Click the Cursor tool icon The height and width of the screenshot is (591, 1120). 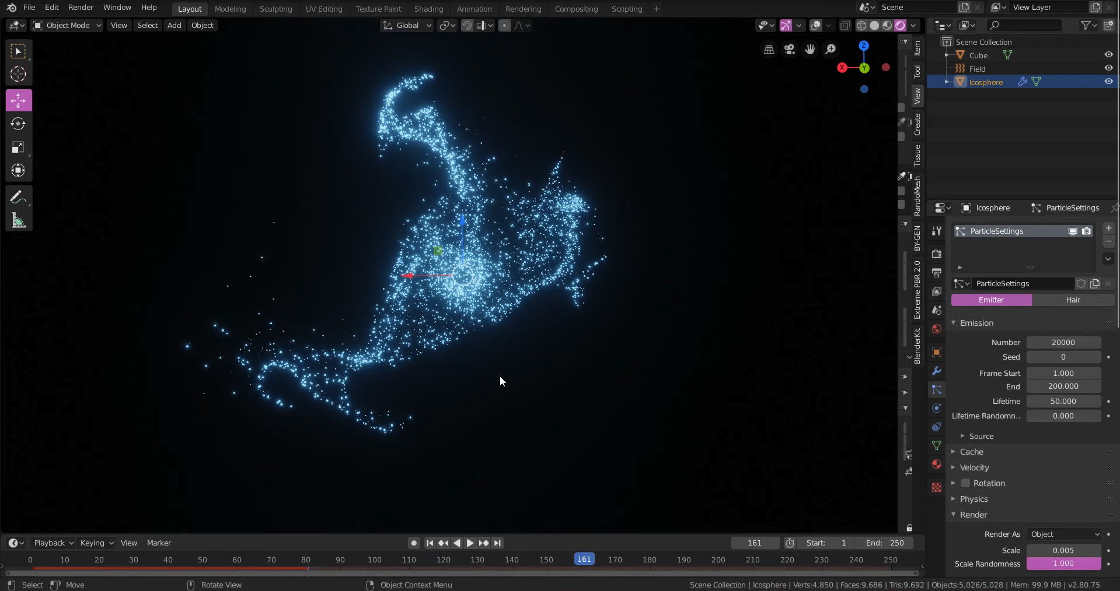(18, 75)
